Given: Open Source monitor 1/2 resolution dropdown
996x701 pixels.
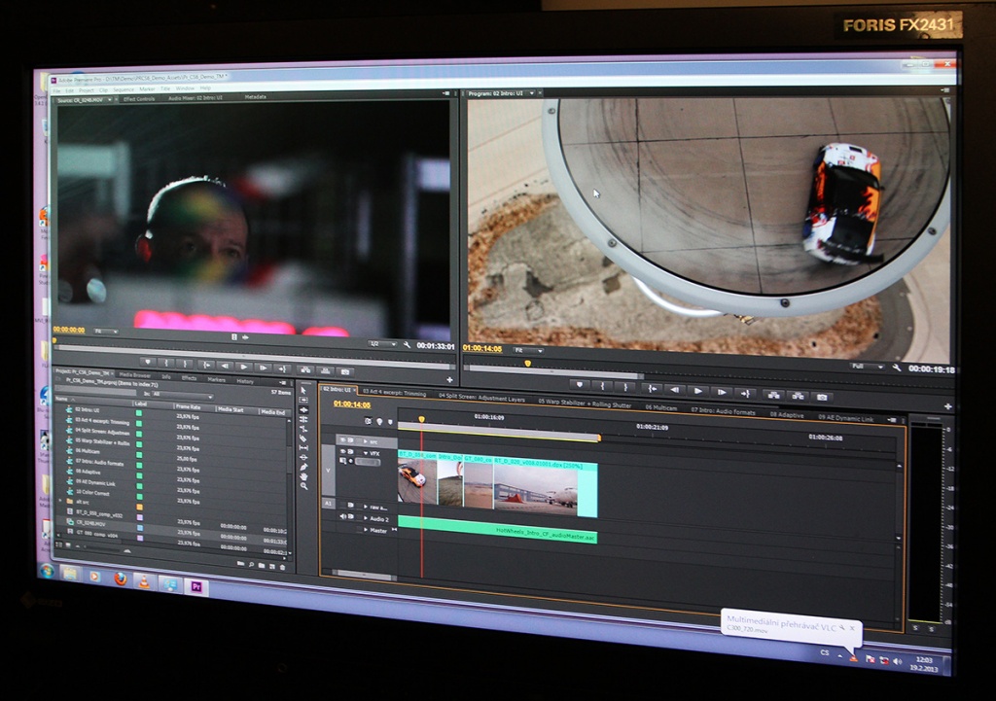Looking at the screenshot, I should point(382,343).
